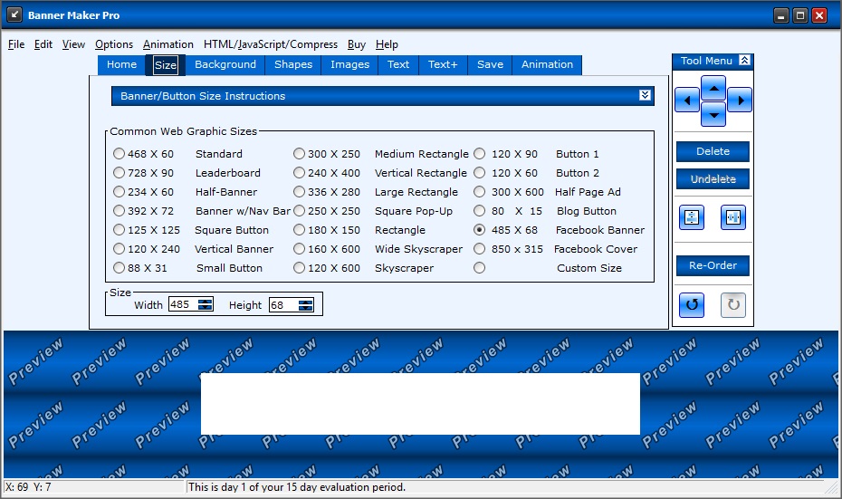This screenshot has height=499, width=842.
Task: Click the white banner preview canvas
Action: click(420, 403)
